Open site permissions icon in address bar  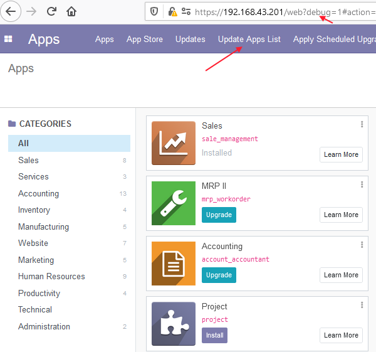click(x=186, y=11)
